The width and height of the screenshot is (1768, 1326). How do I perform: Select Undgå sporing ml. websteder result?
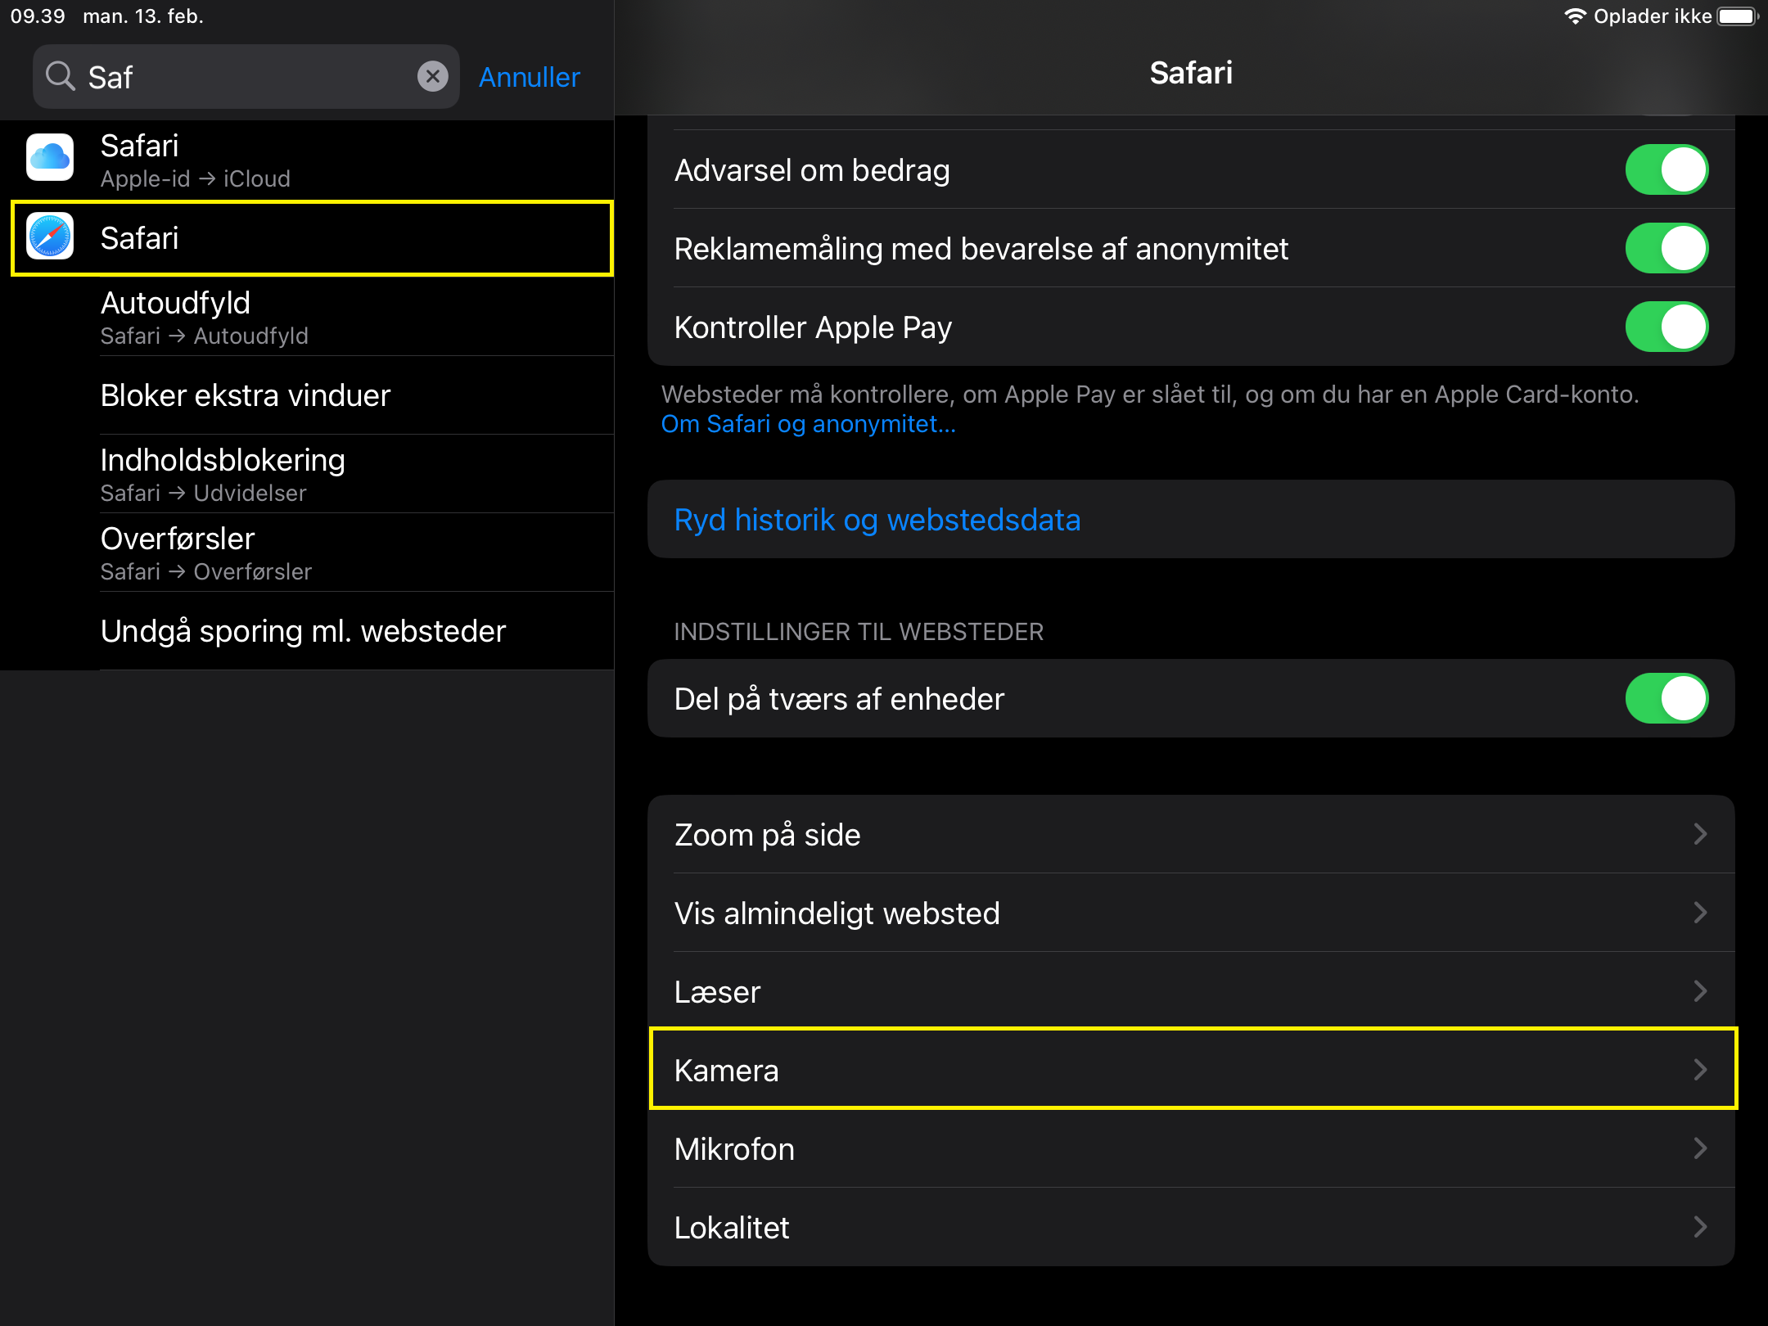coord(307,631)
